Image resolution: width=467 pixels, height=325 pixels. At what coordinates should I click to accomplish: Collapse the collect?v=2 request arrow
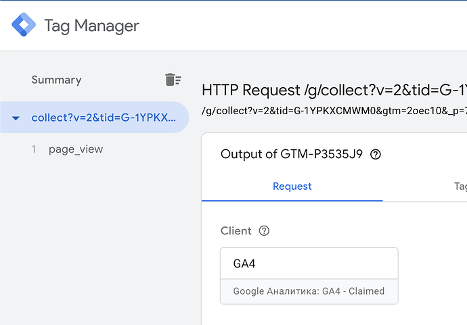16,118
